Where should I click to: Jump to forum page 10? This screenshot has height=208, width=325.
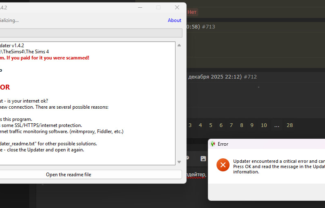[x=264, y=125]
